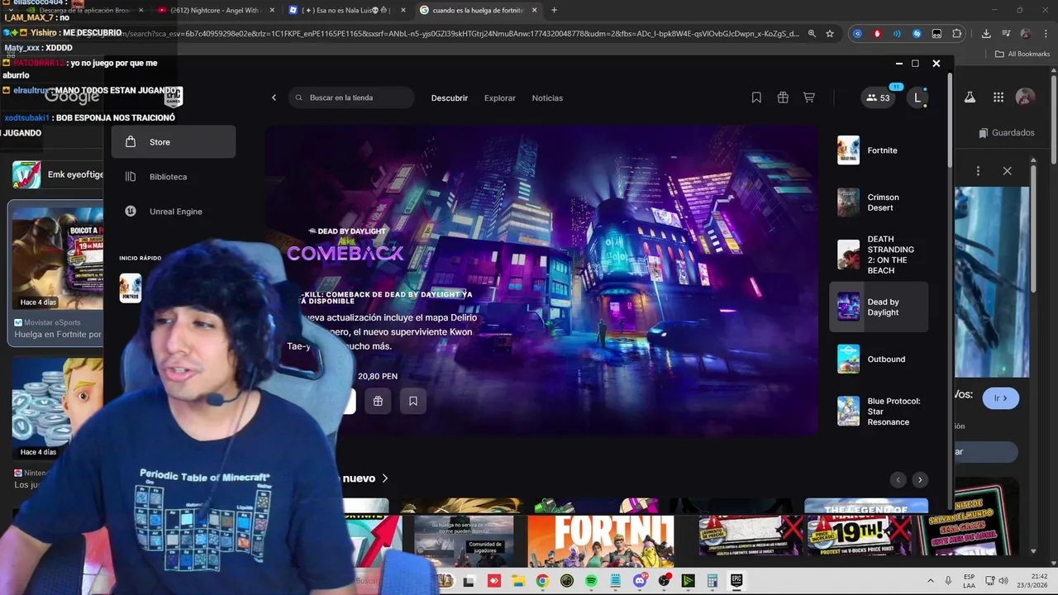
Task: Open the friends list showing 53
Action: click(x=878, y=98)
